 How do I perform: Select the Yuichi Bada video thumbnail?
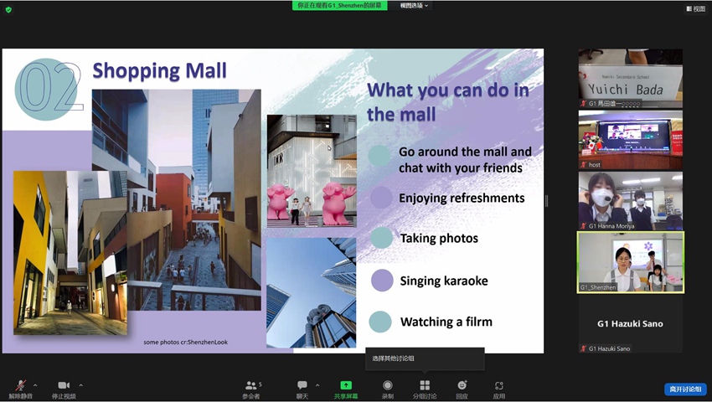click(x=630, y=78)
